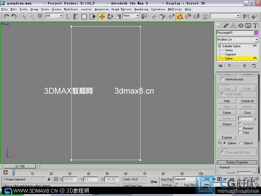Viewport: 261px width, 196px height.
Task: Click the magenta object color swatch
Action: point(257,33)
